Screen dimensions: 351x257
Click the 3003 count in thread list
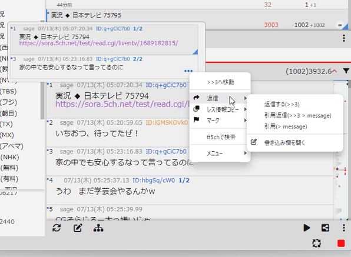tap(271, 25)
